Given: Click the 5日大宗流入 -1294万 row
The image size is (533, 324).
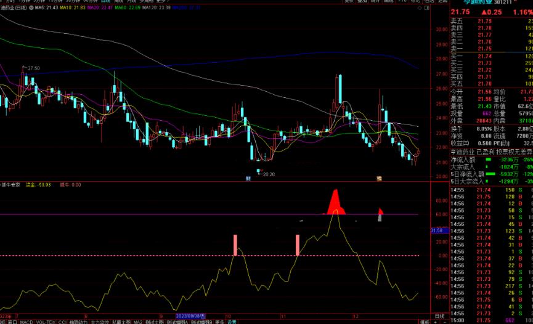Looking at the screenshot, I should click(492, 181).
